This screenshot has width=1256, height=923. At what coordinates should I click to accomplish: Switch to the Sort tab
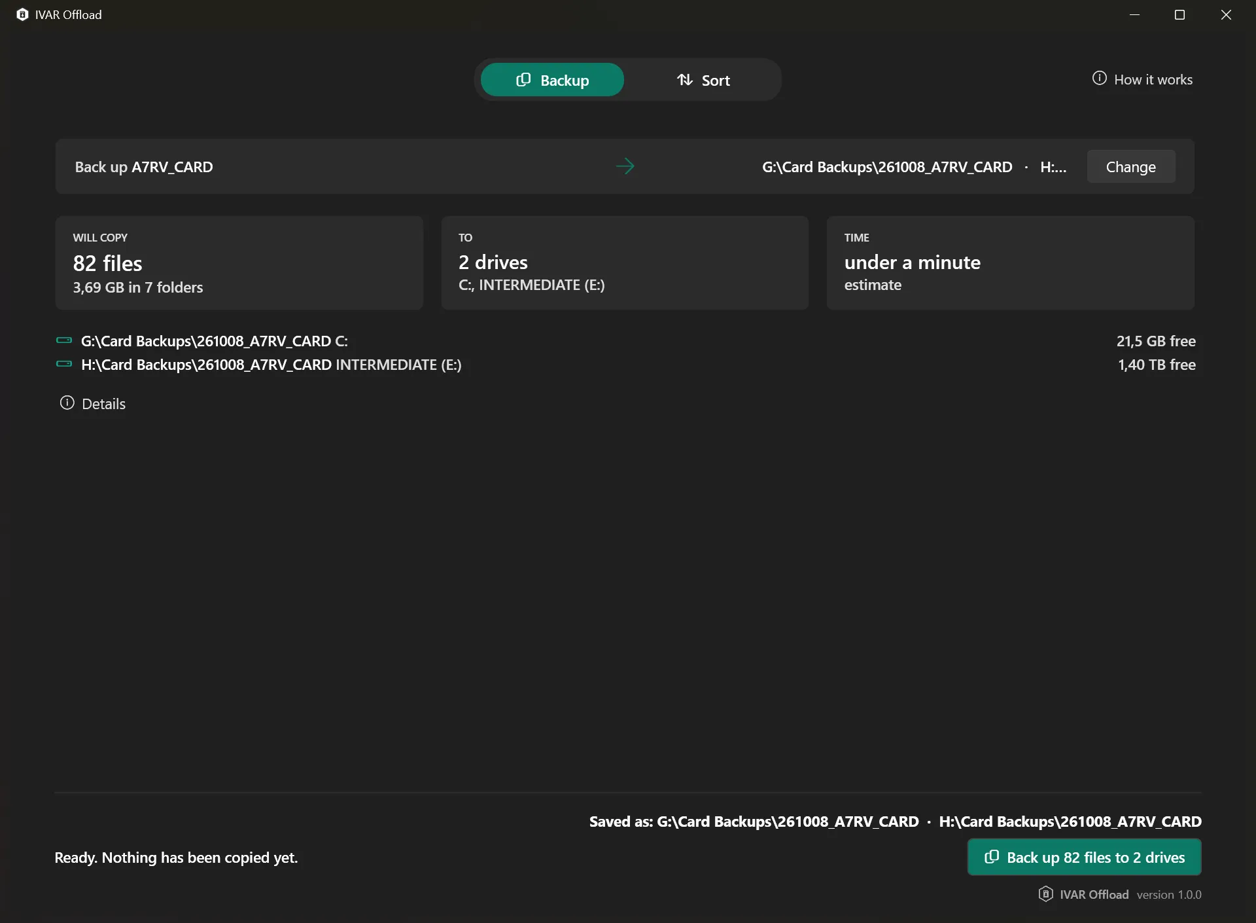pyautogui.click(x=703, y=80)
